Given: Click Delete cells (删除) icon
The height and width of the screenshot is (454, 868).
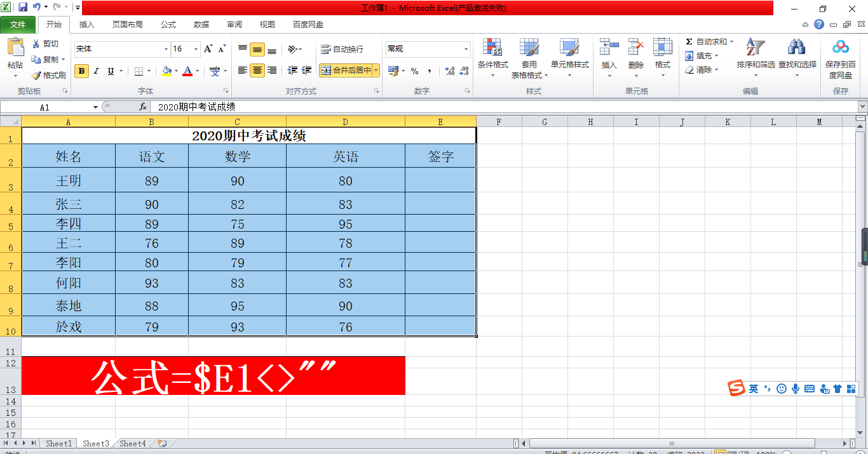Looking at the screenshot, I should tap(636, 48).
